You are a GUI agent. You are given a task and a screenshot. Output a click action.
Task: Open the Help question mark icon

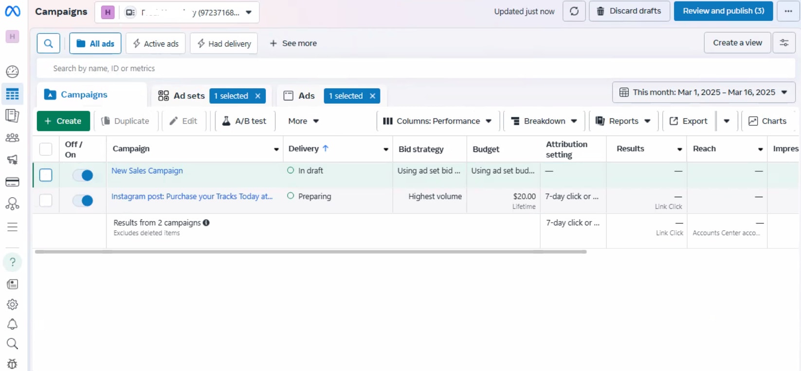click(12, 262)
